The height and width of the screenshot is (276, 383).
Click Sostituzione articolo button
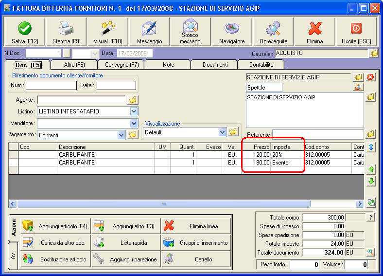55,259
